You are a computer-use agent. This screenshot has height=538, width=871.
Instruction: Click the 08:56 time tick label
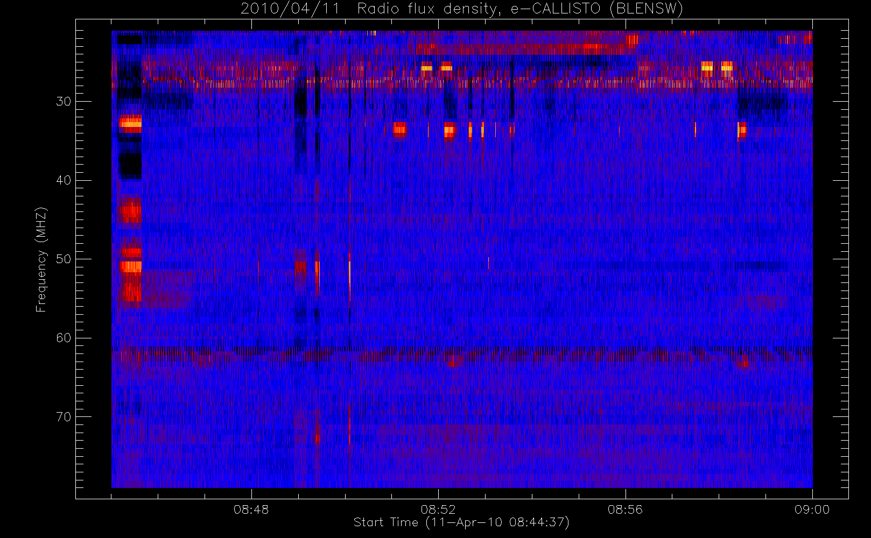pos(625,509)
